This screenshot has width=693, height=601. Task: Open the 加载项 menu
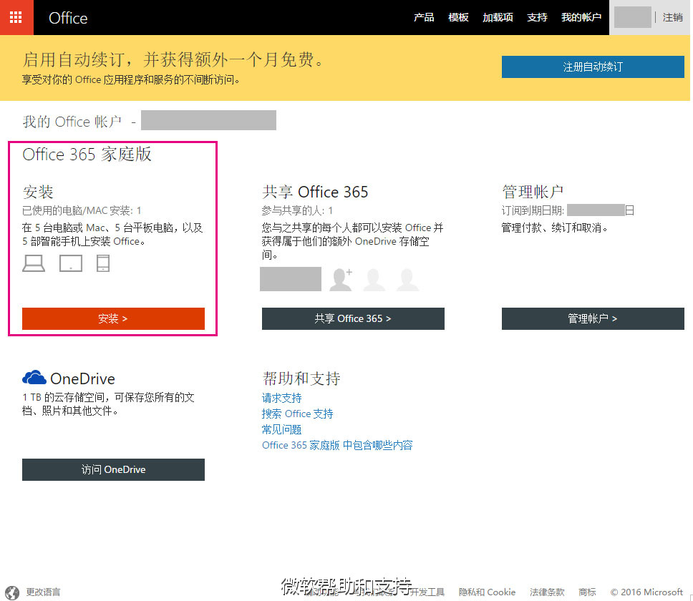pos(498,17)
